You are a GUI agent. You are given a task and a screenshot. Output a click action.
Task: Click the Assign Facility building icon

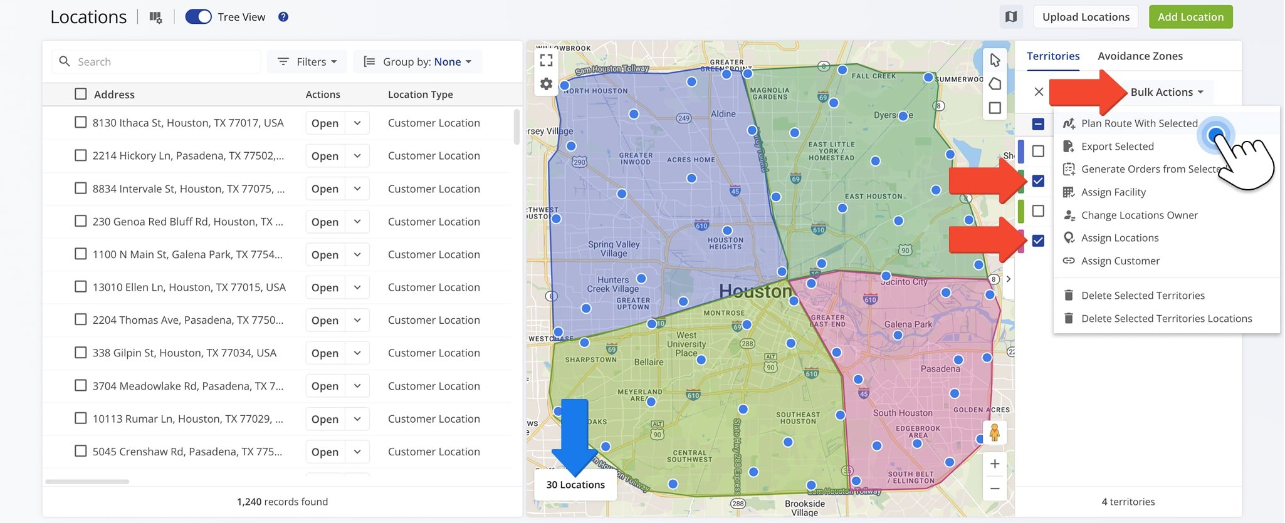coord(1069,192)
